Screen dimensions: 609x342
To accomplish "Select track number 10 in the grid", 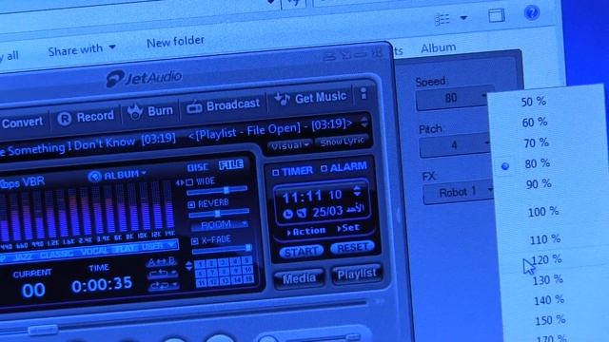I will 248,270.
